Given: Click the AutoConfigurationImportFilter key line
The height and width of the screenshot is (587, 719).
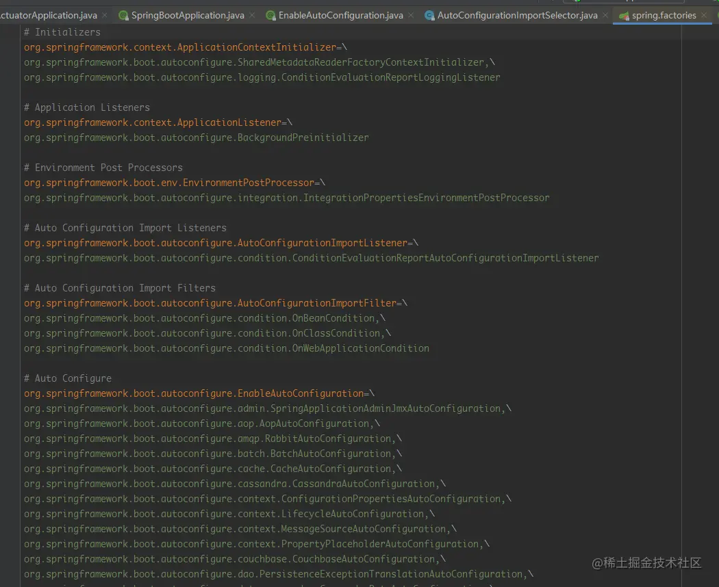Looking at the screenshot, I should pyautogui.click(x=216, y=303).
